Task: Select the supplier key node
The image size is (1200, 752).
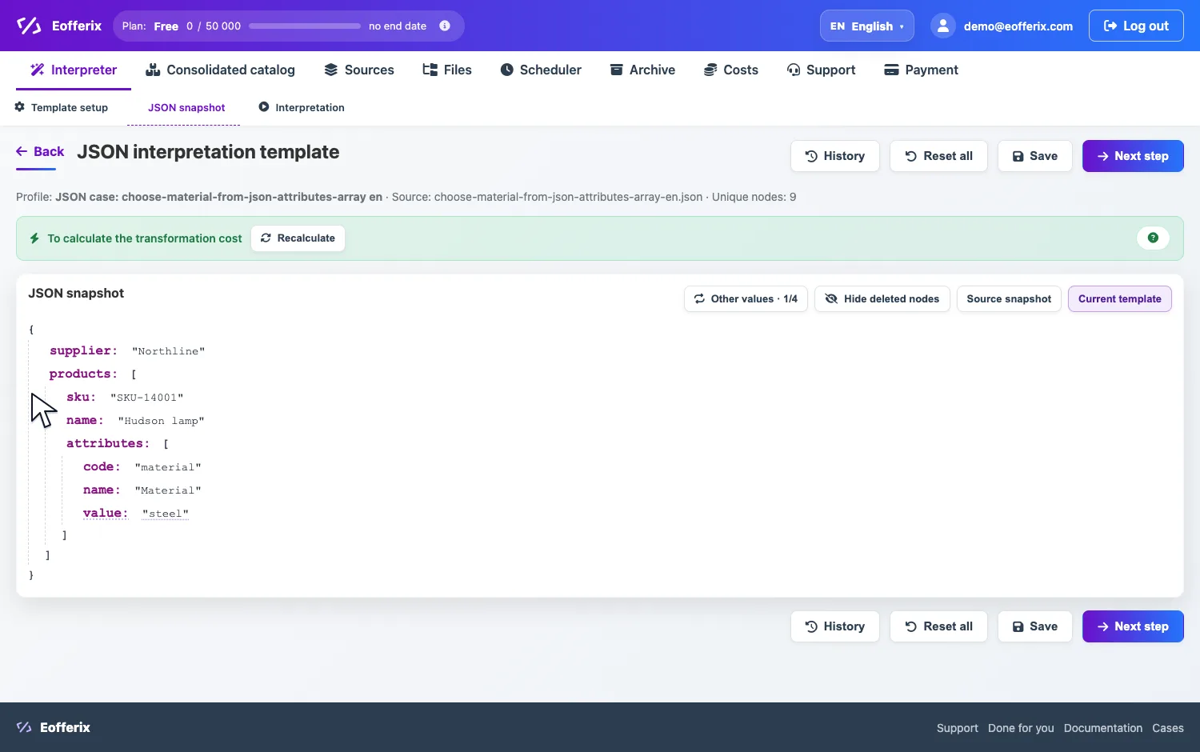Action: click(x=83, y=350)
